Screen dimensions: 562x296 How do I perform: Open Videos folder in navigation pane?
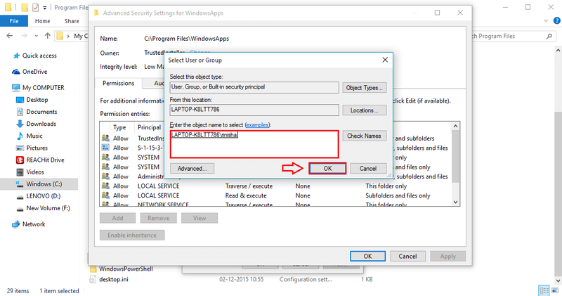(x=35, y=172)
